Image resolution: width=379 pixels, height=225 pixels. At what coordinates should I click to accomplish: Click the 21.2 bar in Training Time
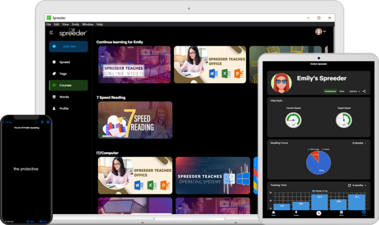357,202
